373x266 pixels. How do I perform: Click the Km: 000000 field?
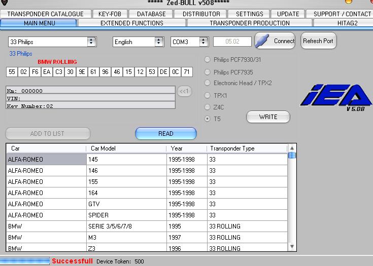click(91, 91)
